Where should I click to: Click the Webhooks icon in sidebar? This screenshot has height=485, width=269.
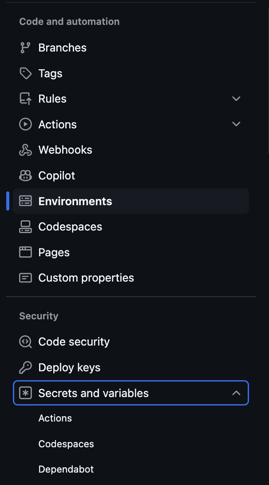(25, 150)
